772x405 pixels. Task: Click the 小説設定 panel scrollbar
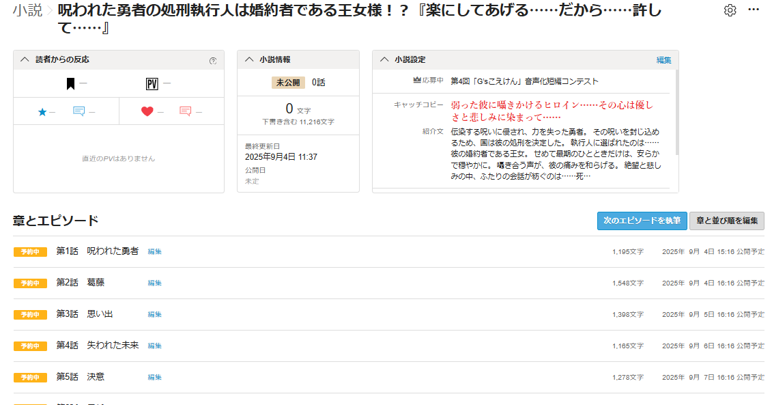676,109
